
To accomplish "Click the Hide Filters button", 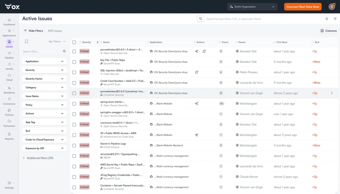I will click(x=34, y=31).
